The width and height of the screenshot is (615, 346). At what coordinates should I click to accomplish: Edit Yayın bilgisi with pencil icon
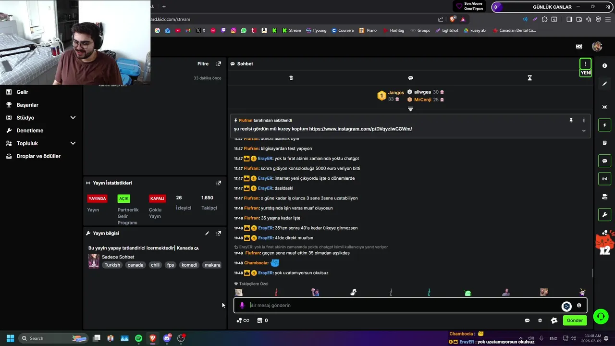pos(207,234)
